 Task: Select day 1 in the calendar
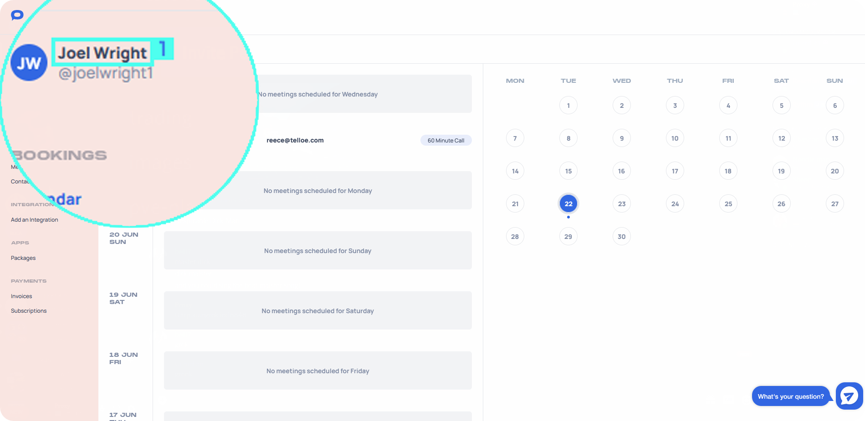[568, 106]
